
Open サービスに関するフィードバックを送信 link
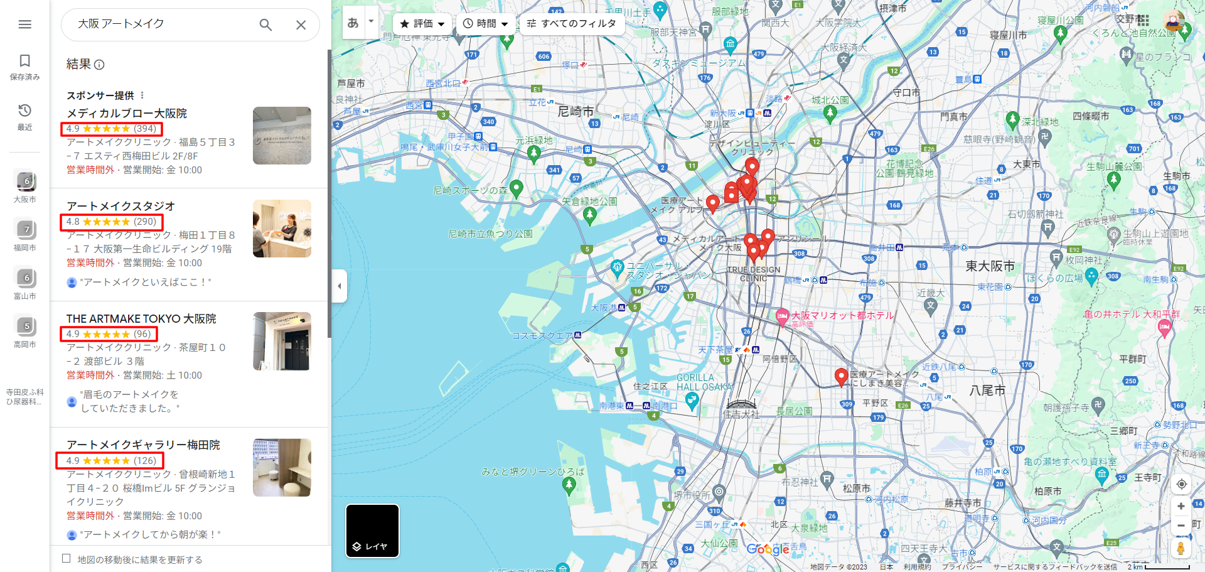pyautogui.click(x=1055, y=567)
